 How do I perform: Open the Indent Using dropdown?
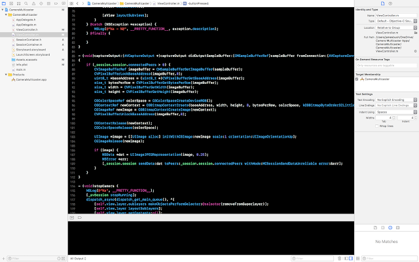coord(397,112)
